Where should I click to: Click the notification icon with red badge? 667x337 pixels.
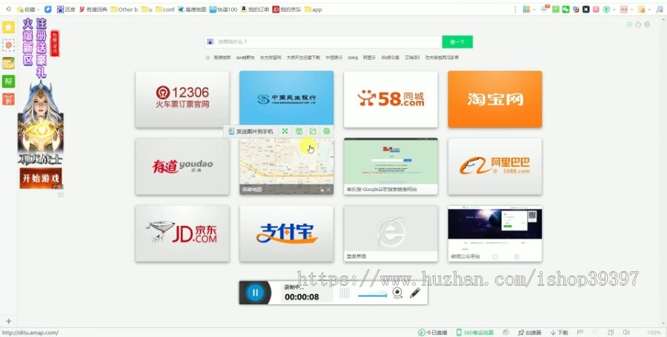[545, 8]
